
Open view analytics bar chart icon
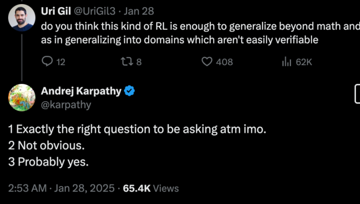(x=286, y=62)
